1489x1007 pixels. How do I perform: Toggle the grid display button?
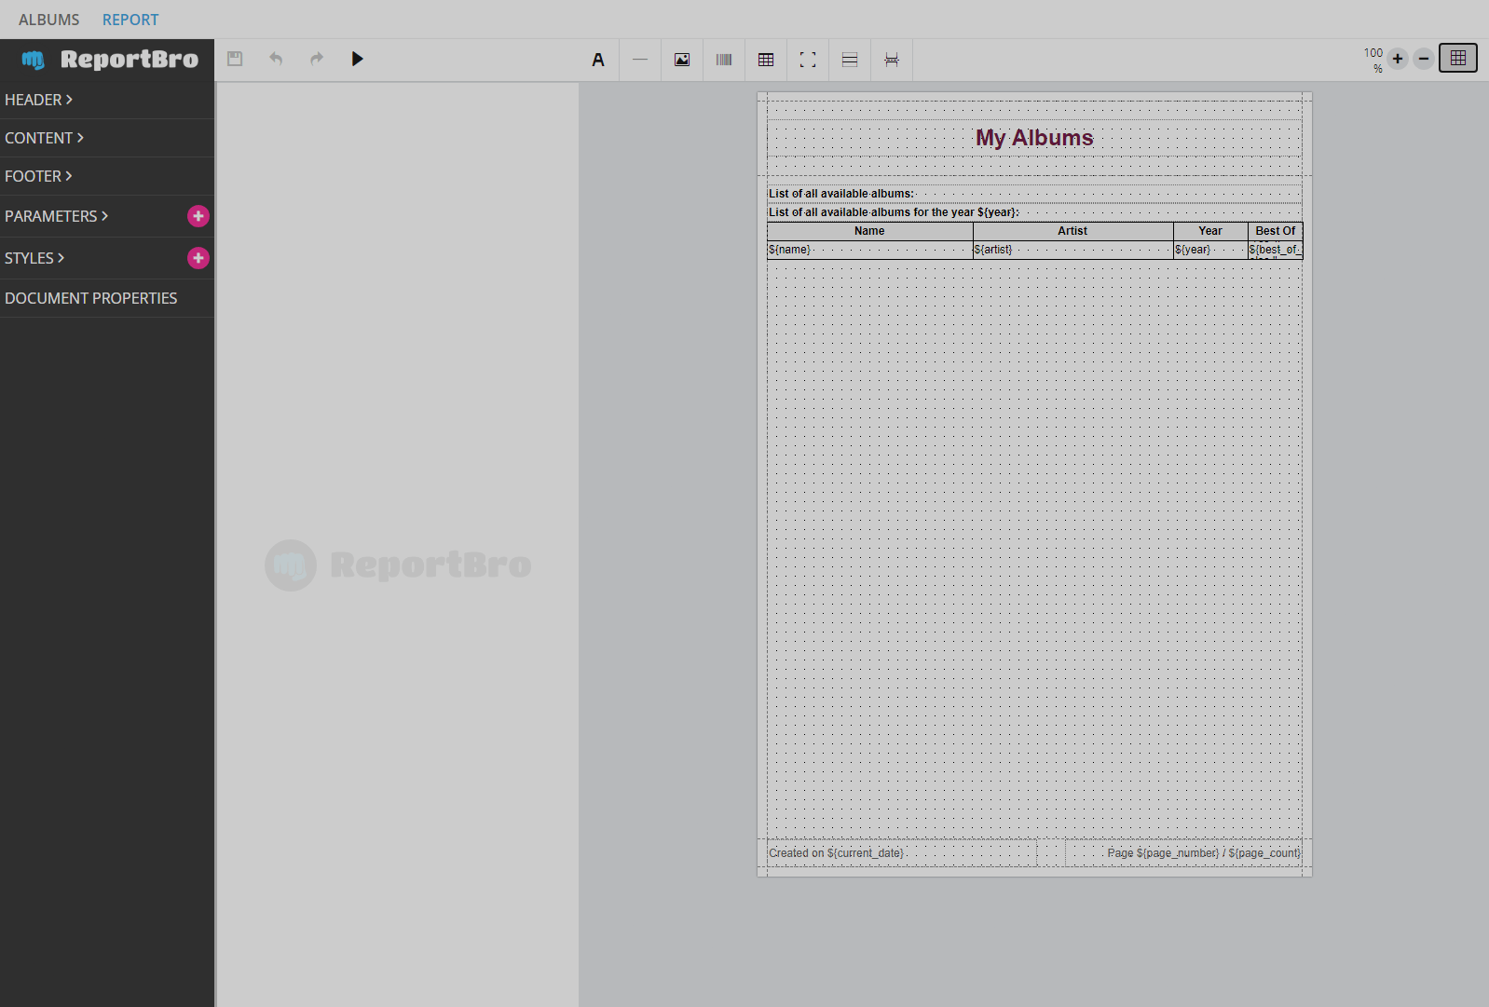click(1458, 58)
